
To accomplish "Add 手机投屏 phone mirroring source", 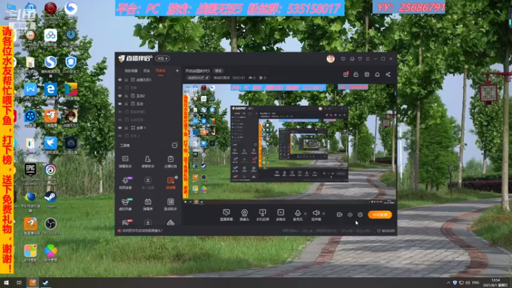I will coord(262,215).
